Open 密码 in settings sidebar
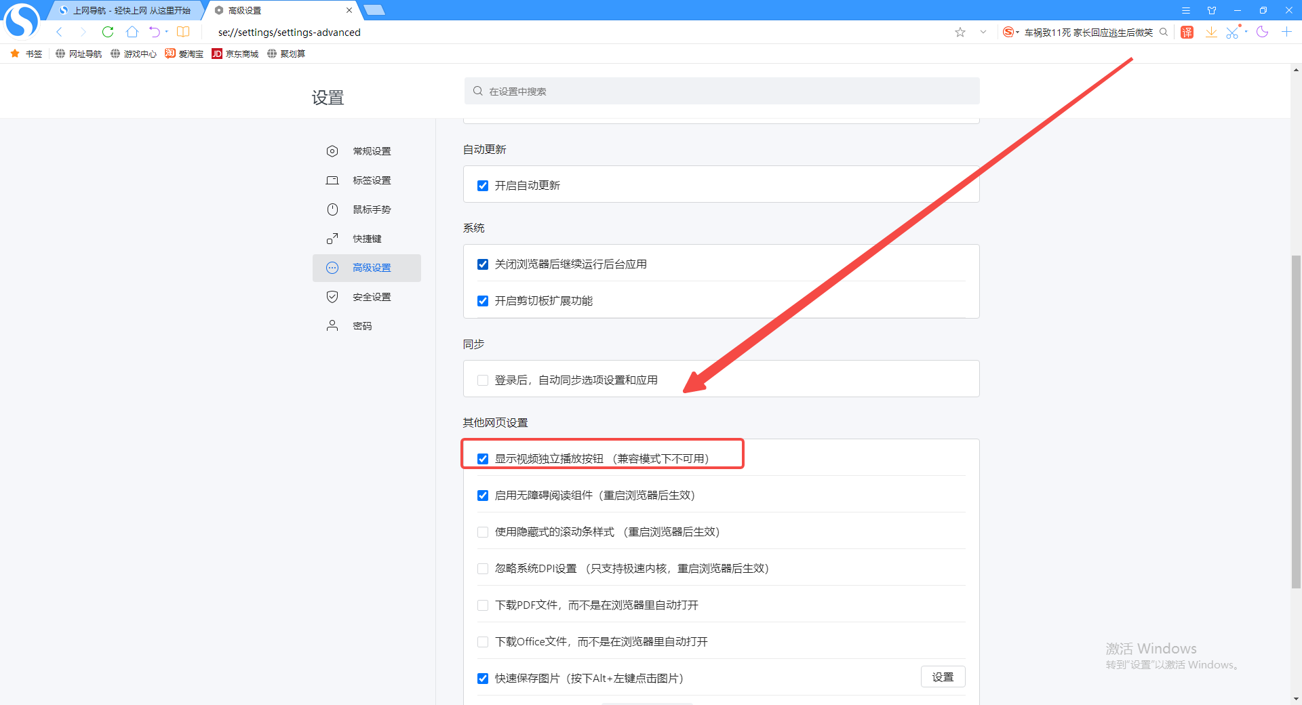Viewport: 1302px width, 705px height. tap(367, 326)
